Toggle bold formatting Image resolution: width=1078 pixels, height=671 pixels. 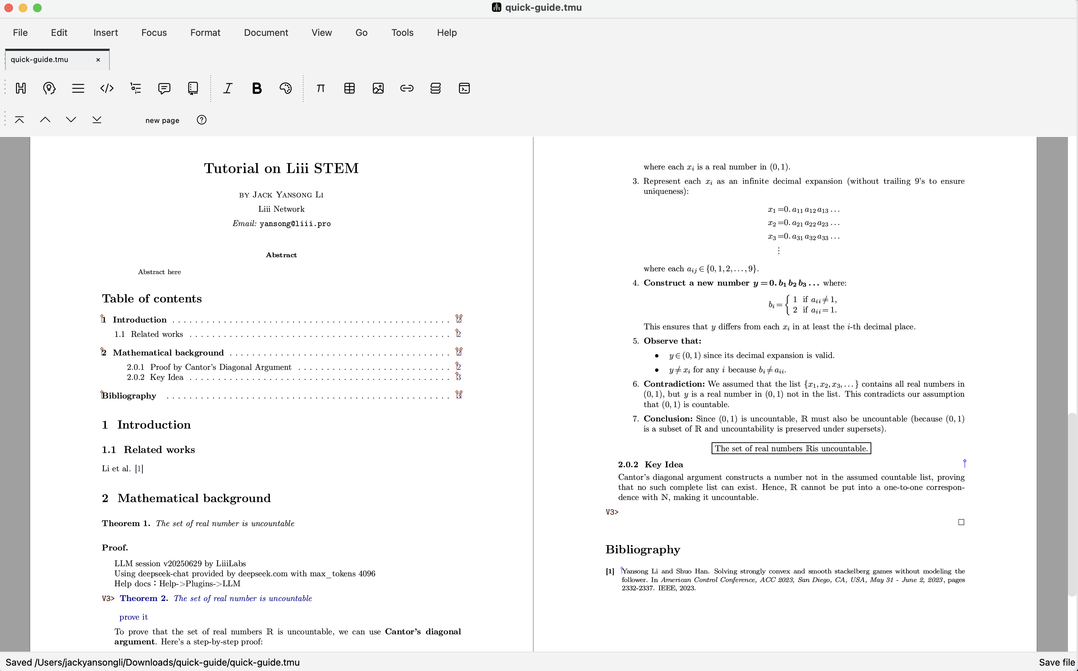(x=257, y=88)
